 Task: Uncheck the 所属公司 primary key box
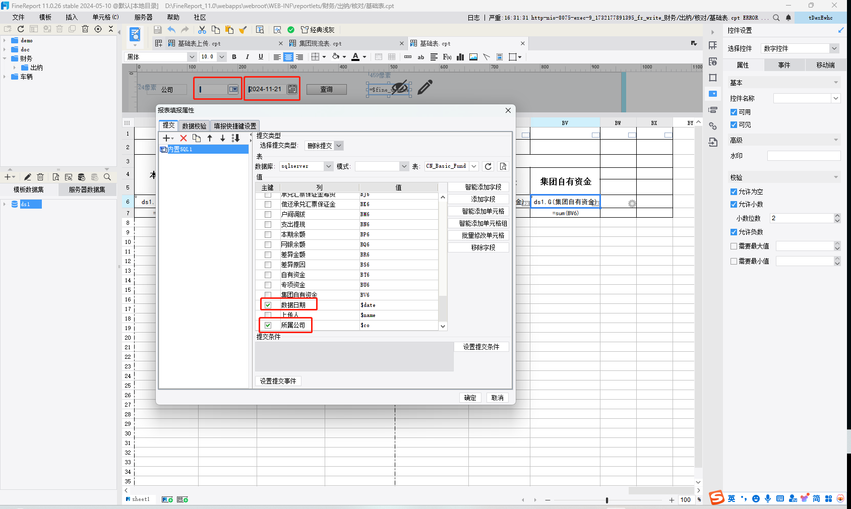point(268,325)
